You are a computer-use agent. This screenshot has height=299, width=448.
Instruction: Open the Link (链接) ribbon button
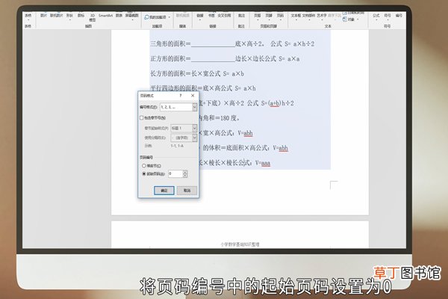[200, 17]
